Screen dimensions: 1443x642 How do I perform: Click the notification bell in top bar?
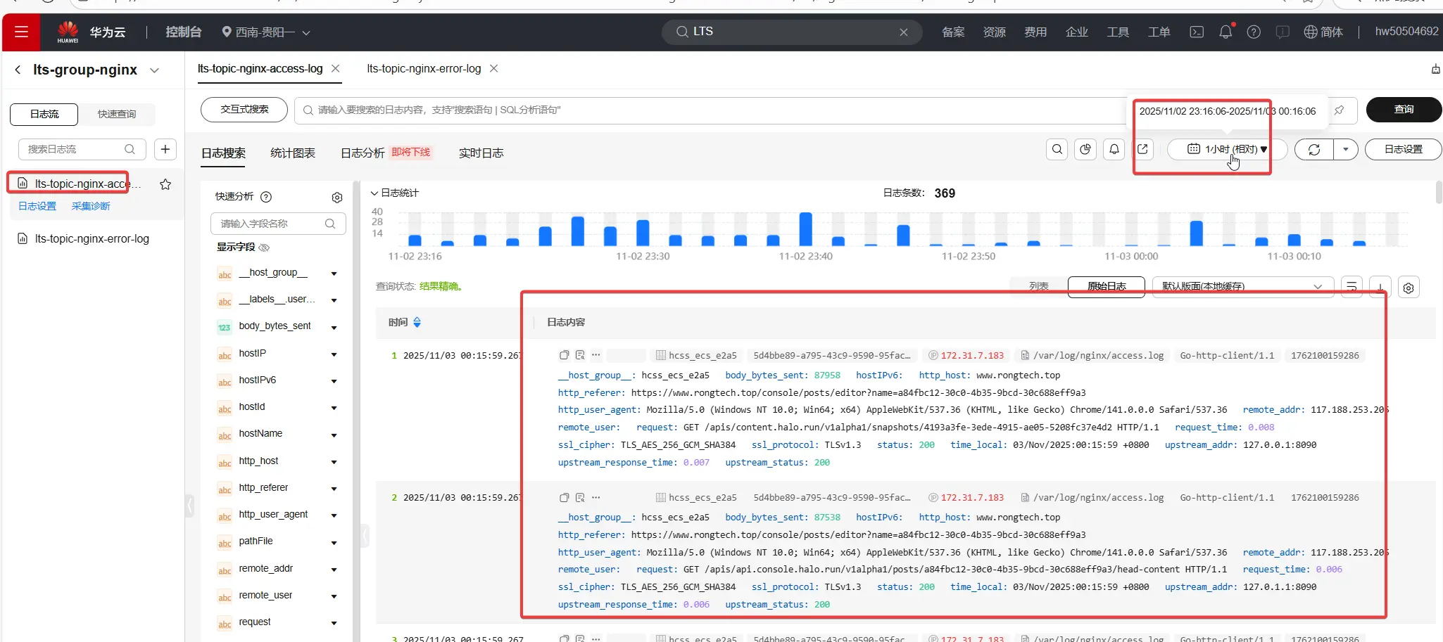(1225, 32)
